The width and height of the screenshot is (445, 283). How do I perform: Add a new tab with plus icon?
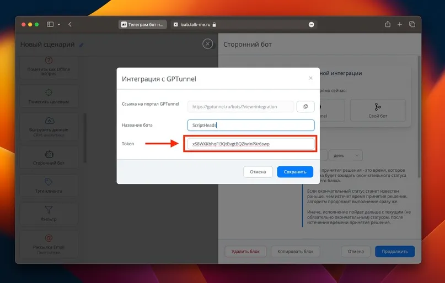coord(400,24)
